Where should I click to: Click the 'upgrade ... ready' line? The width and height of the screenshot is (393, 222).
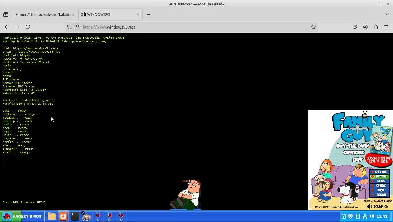17,138
